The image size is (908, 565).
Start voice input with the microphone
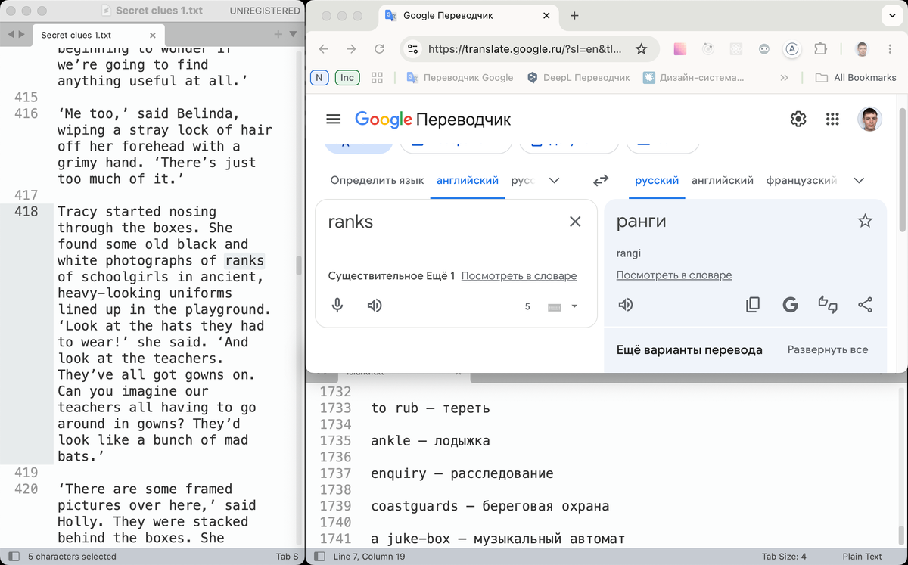point(337,306)
